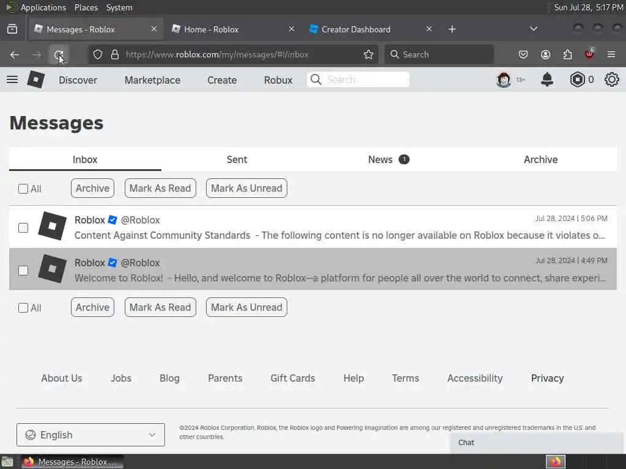
Task: Open the user avatar profile icon
Action: (504, 80)
